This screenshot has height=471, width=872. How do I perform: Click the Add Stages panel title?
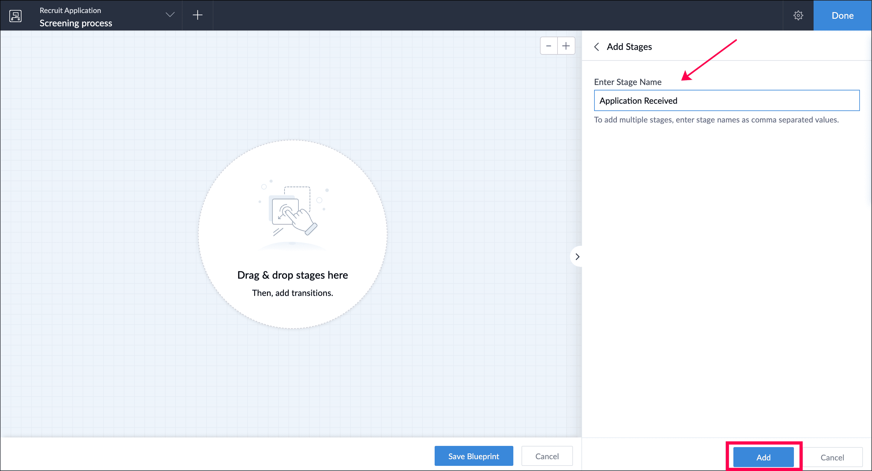pyautogui.click(x=629, y=47)
